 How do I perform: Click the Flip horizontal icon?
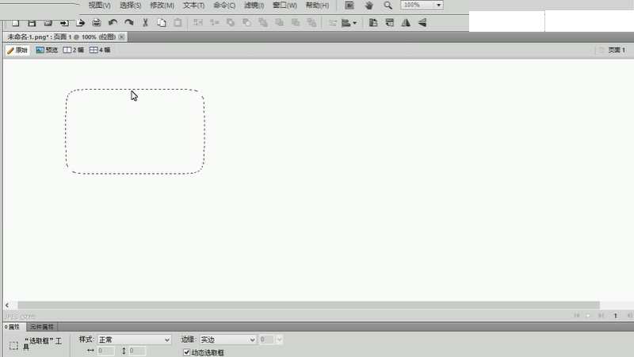click(406, 23)
